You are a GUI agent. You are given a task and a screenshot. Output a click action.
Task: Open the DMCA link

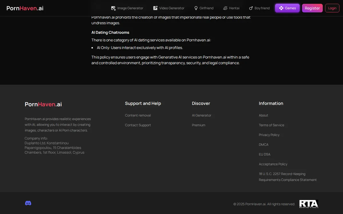point(264,144)
